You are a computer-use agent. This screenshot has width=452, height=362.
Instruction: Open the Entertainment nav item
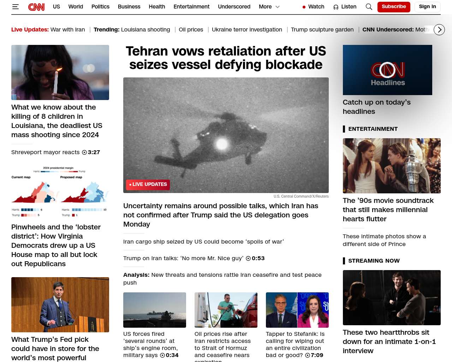(191, 7)
